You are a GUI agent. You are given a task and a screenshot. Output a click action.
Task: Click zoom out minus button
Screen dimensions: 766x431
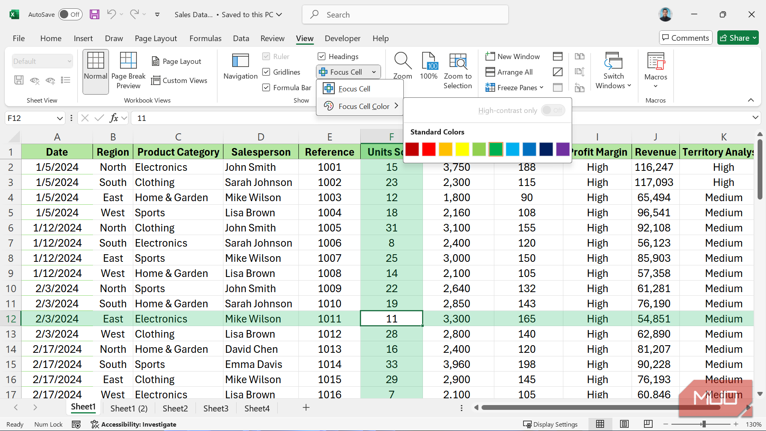tap(665, 424)
